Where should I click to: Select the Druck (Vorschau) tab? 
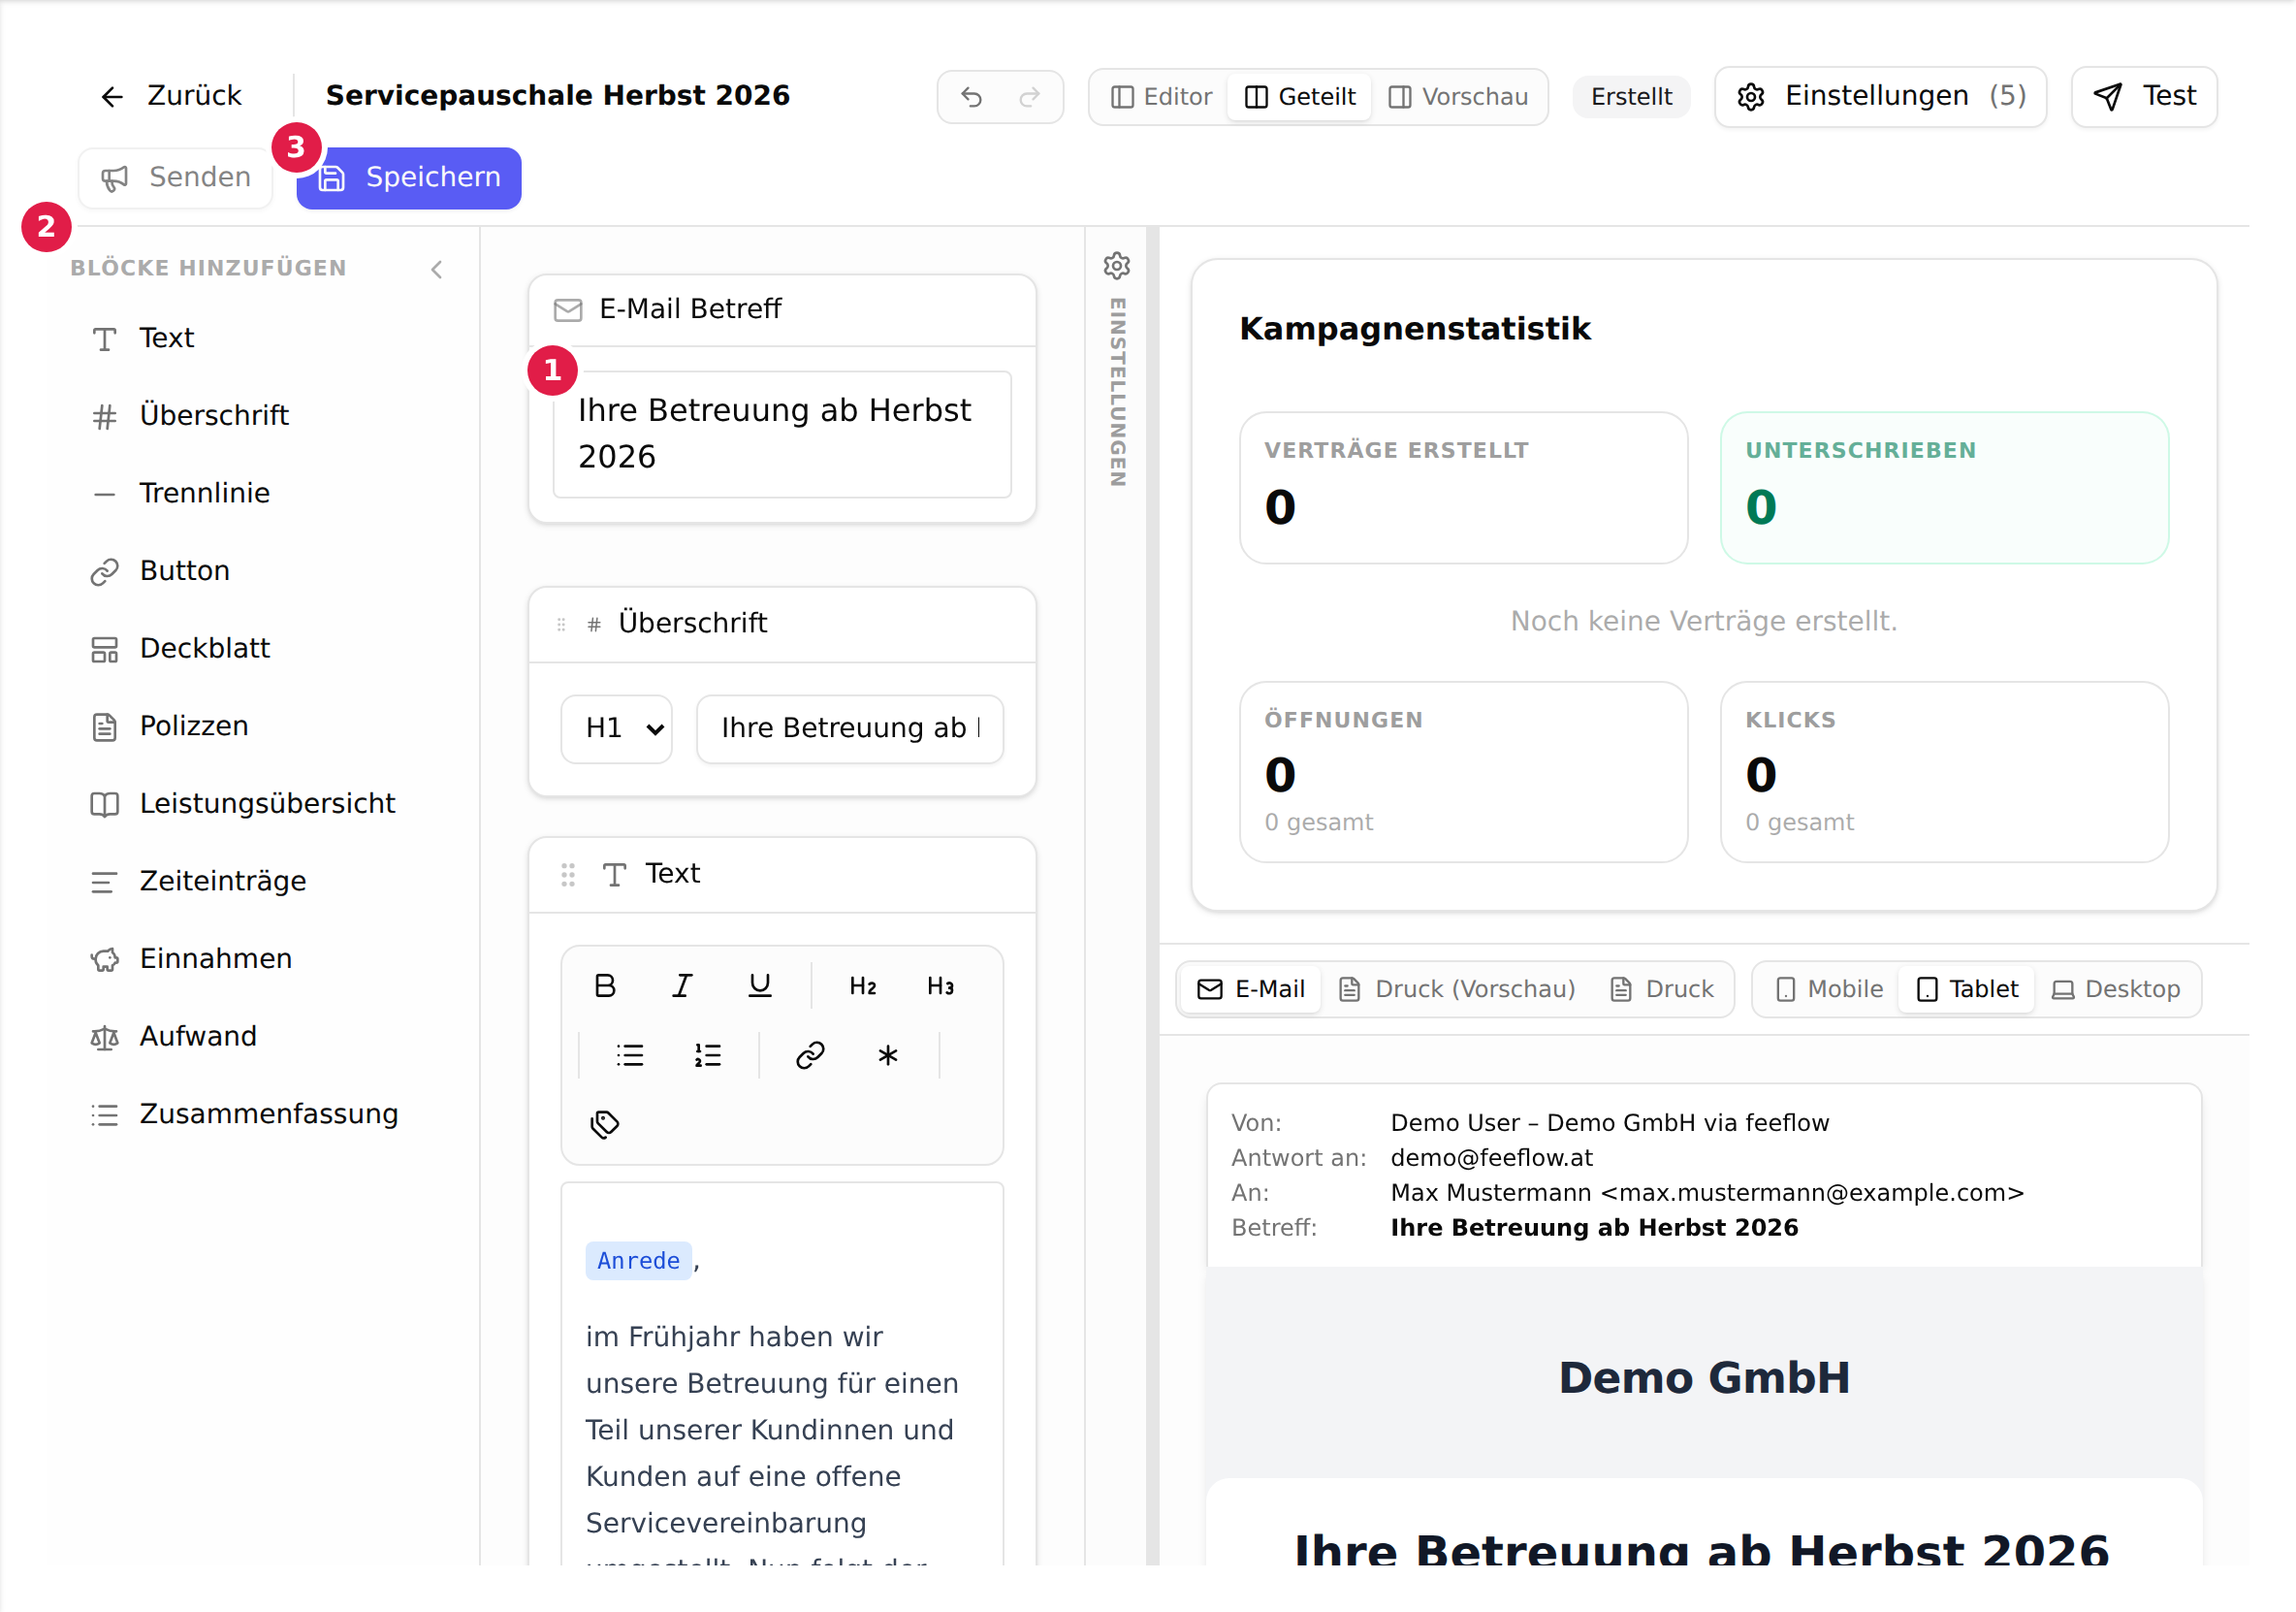(x=1457, y=988)
